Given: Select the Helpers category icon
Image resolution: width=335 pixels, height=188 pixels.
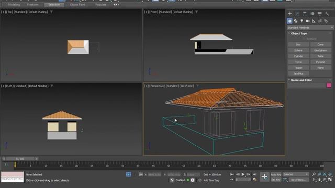Looking at the screenshot, I should (x=314, y=21).
